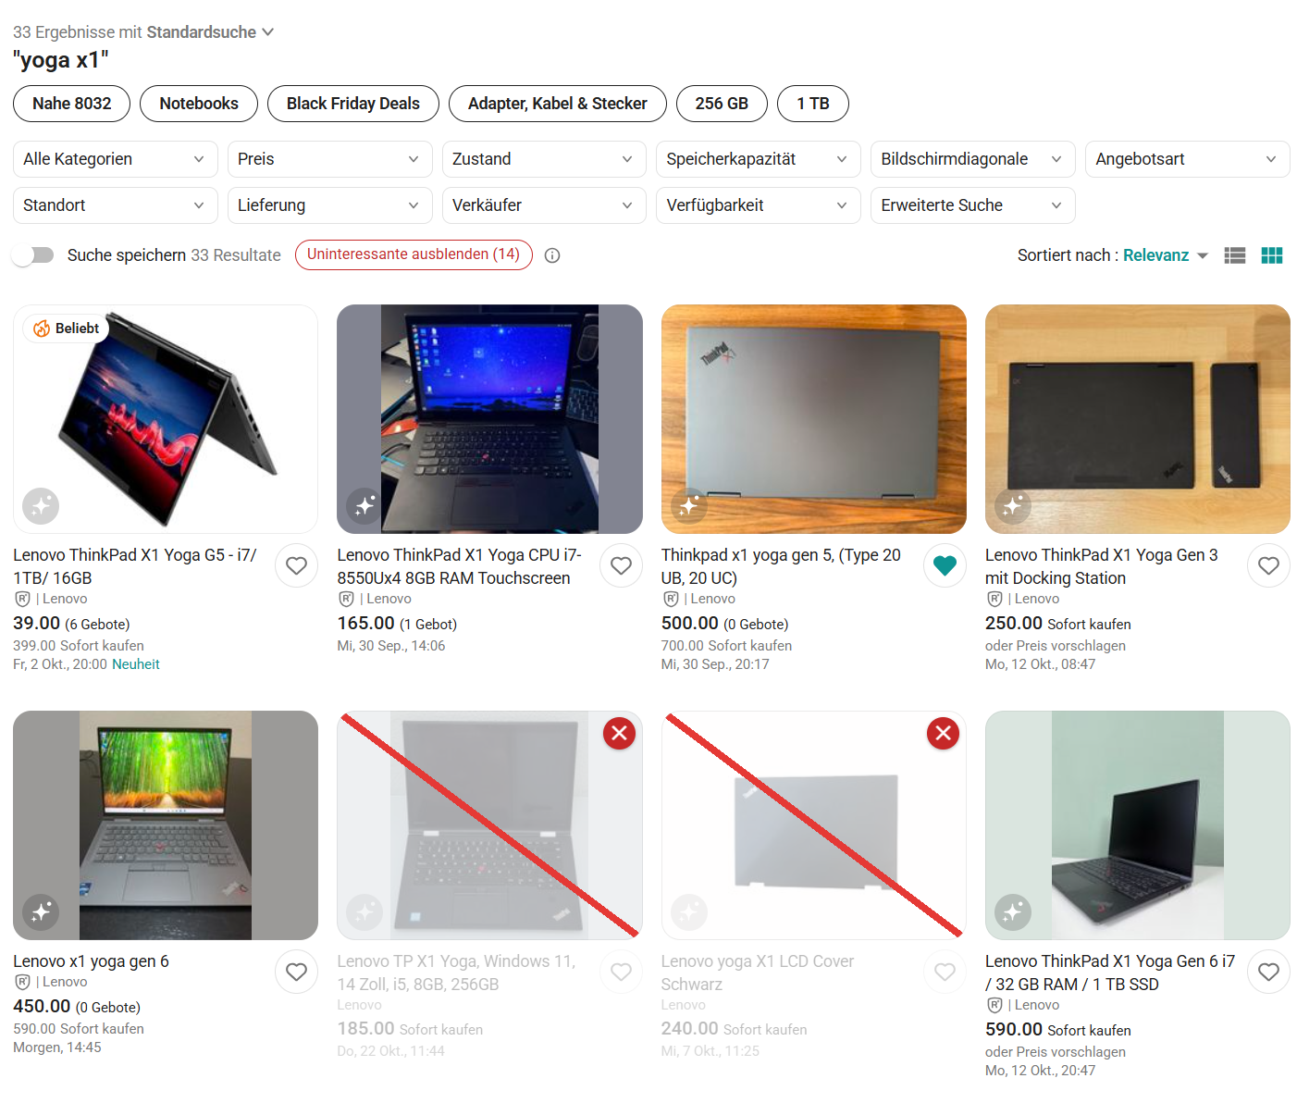The height and width of the screenshot is (1103, 1297).
Task: Favorite the X1 Yoga Gen 3 Docking Station listing
Action: coord(1268,565)
